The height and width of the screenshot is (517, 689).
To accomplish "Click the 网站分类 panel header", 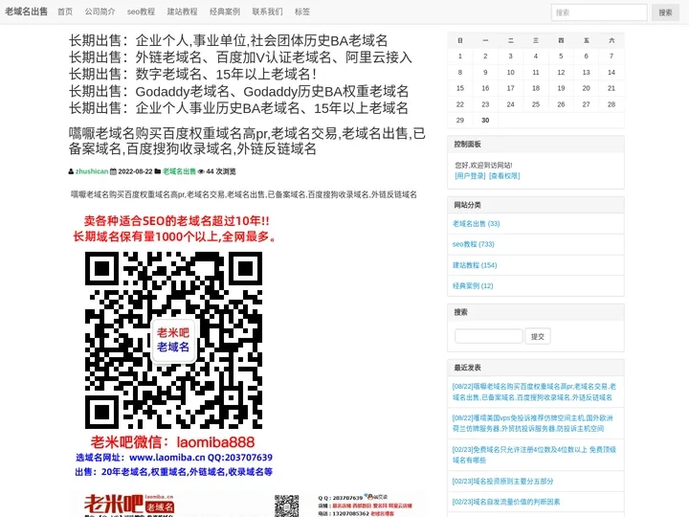I will point(536,205).
